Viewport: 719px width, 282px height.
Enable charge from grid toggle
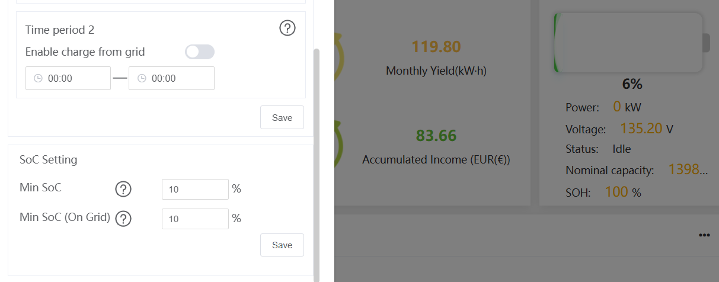[x=200, y=52]
